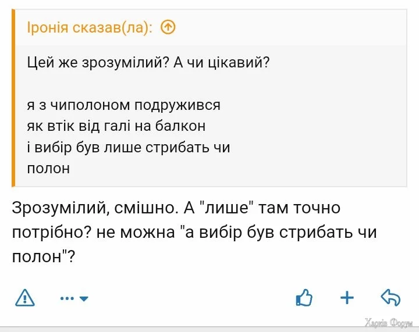Click the "Харків Форум" watermark logo

pos(388,322)
